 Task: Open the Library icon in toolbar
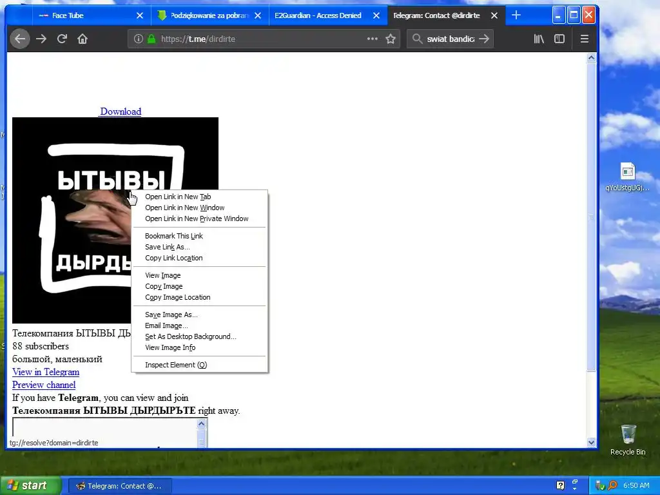point(539,39)
